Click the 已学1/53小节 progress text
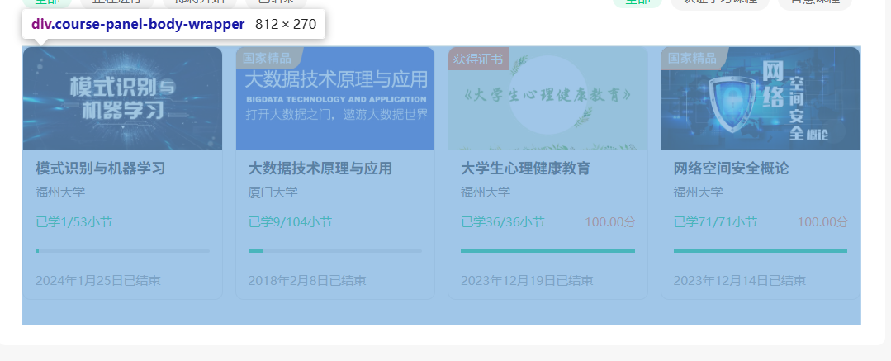 click(73, 221)
